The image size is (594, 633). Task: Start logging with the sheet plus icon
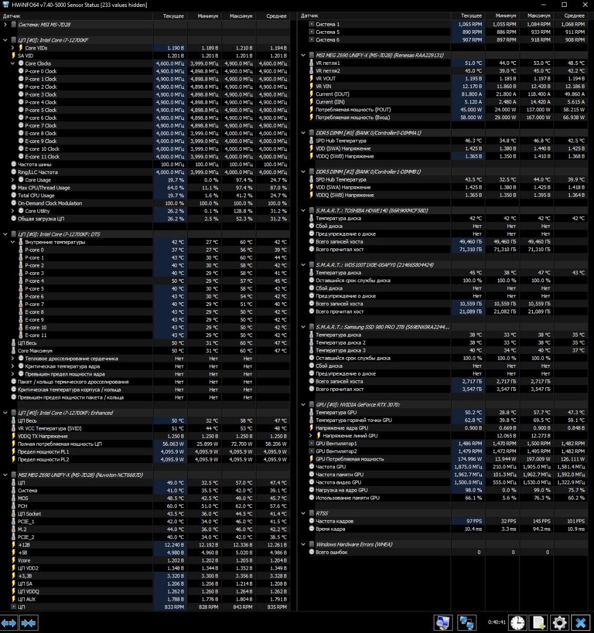point(539,623)
